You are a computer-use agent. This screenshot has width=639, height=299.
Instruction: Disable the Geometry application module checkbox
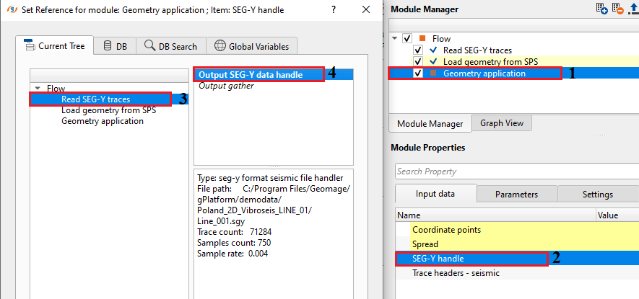(417, 73)
